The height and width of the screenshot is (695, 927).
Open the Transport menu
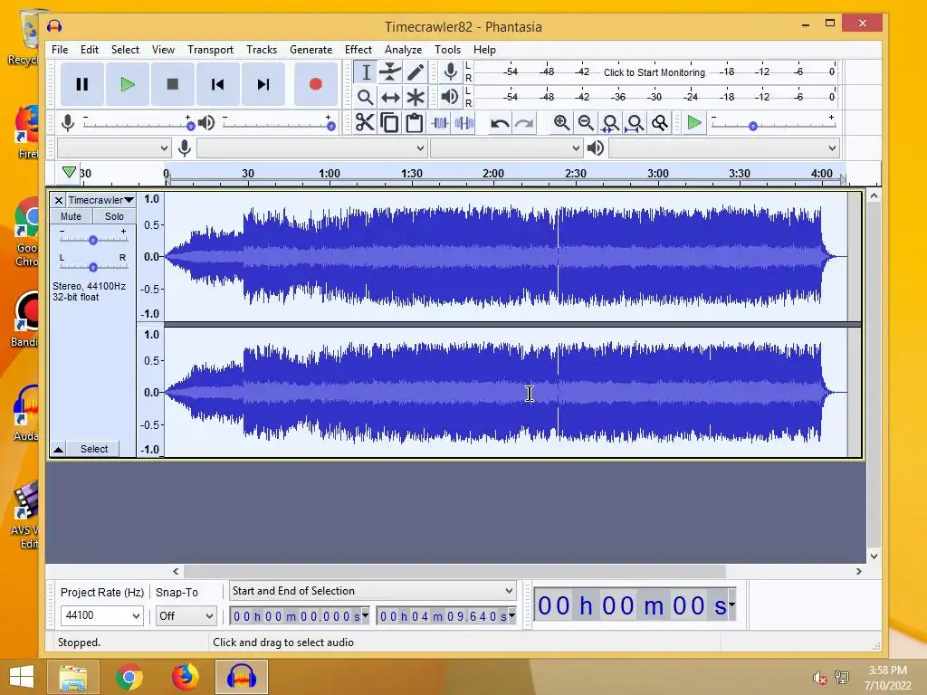coord(210,50)
